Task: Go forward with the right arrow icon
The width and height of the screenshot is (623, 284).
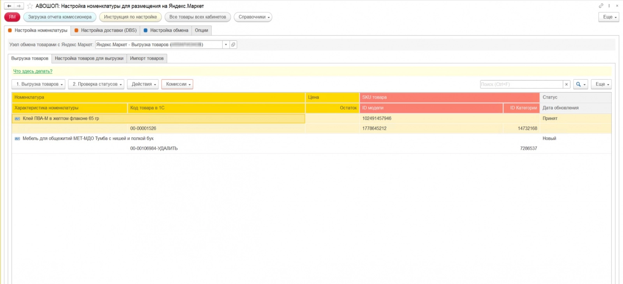Action: click(x=19, y=6)
